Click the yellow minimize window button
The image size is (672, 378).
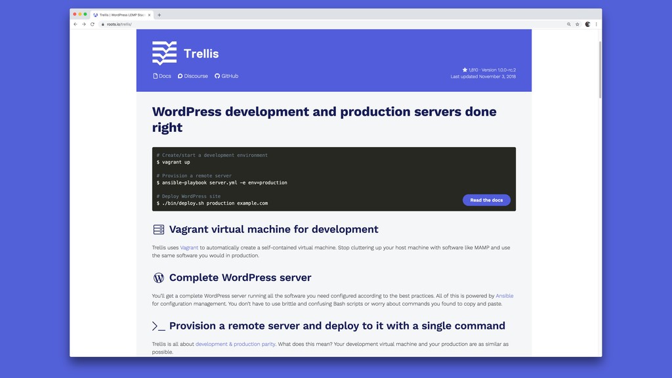tap(79, 14)
